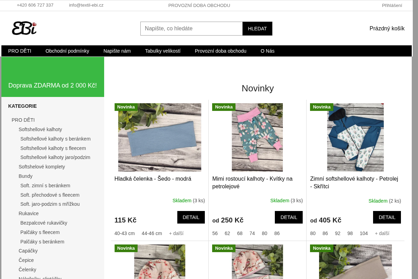
Task: Select Palčáky s fleecem category
Action: coord(40,232)
